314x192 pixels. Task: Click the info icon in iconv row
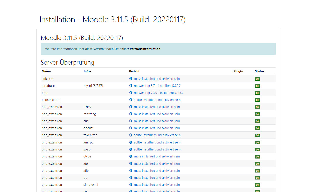[x=131, y=107]
